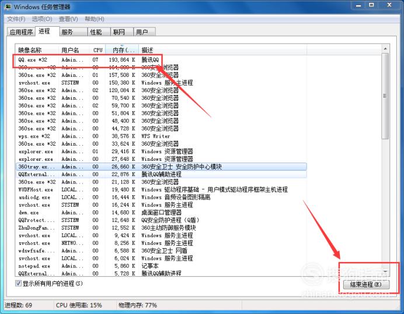Go to the 联网 tab
The width and height of the screenshot is (404, 314).
[x=122, y=32]
